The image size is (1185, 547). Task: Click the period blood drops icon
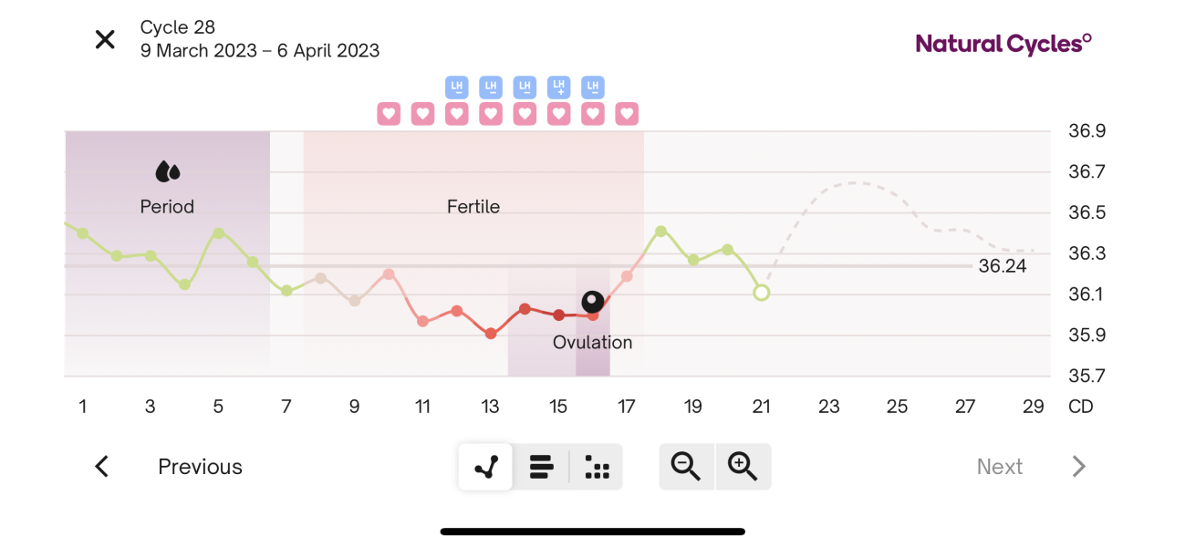(167, 171)
